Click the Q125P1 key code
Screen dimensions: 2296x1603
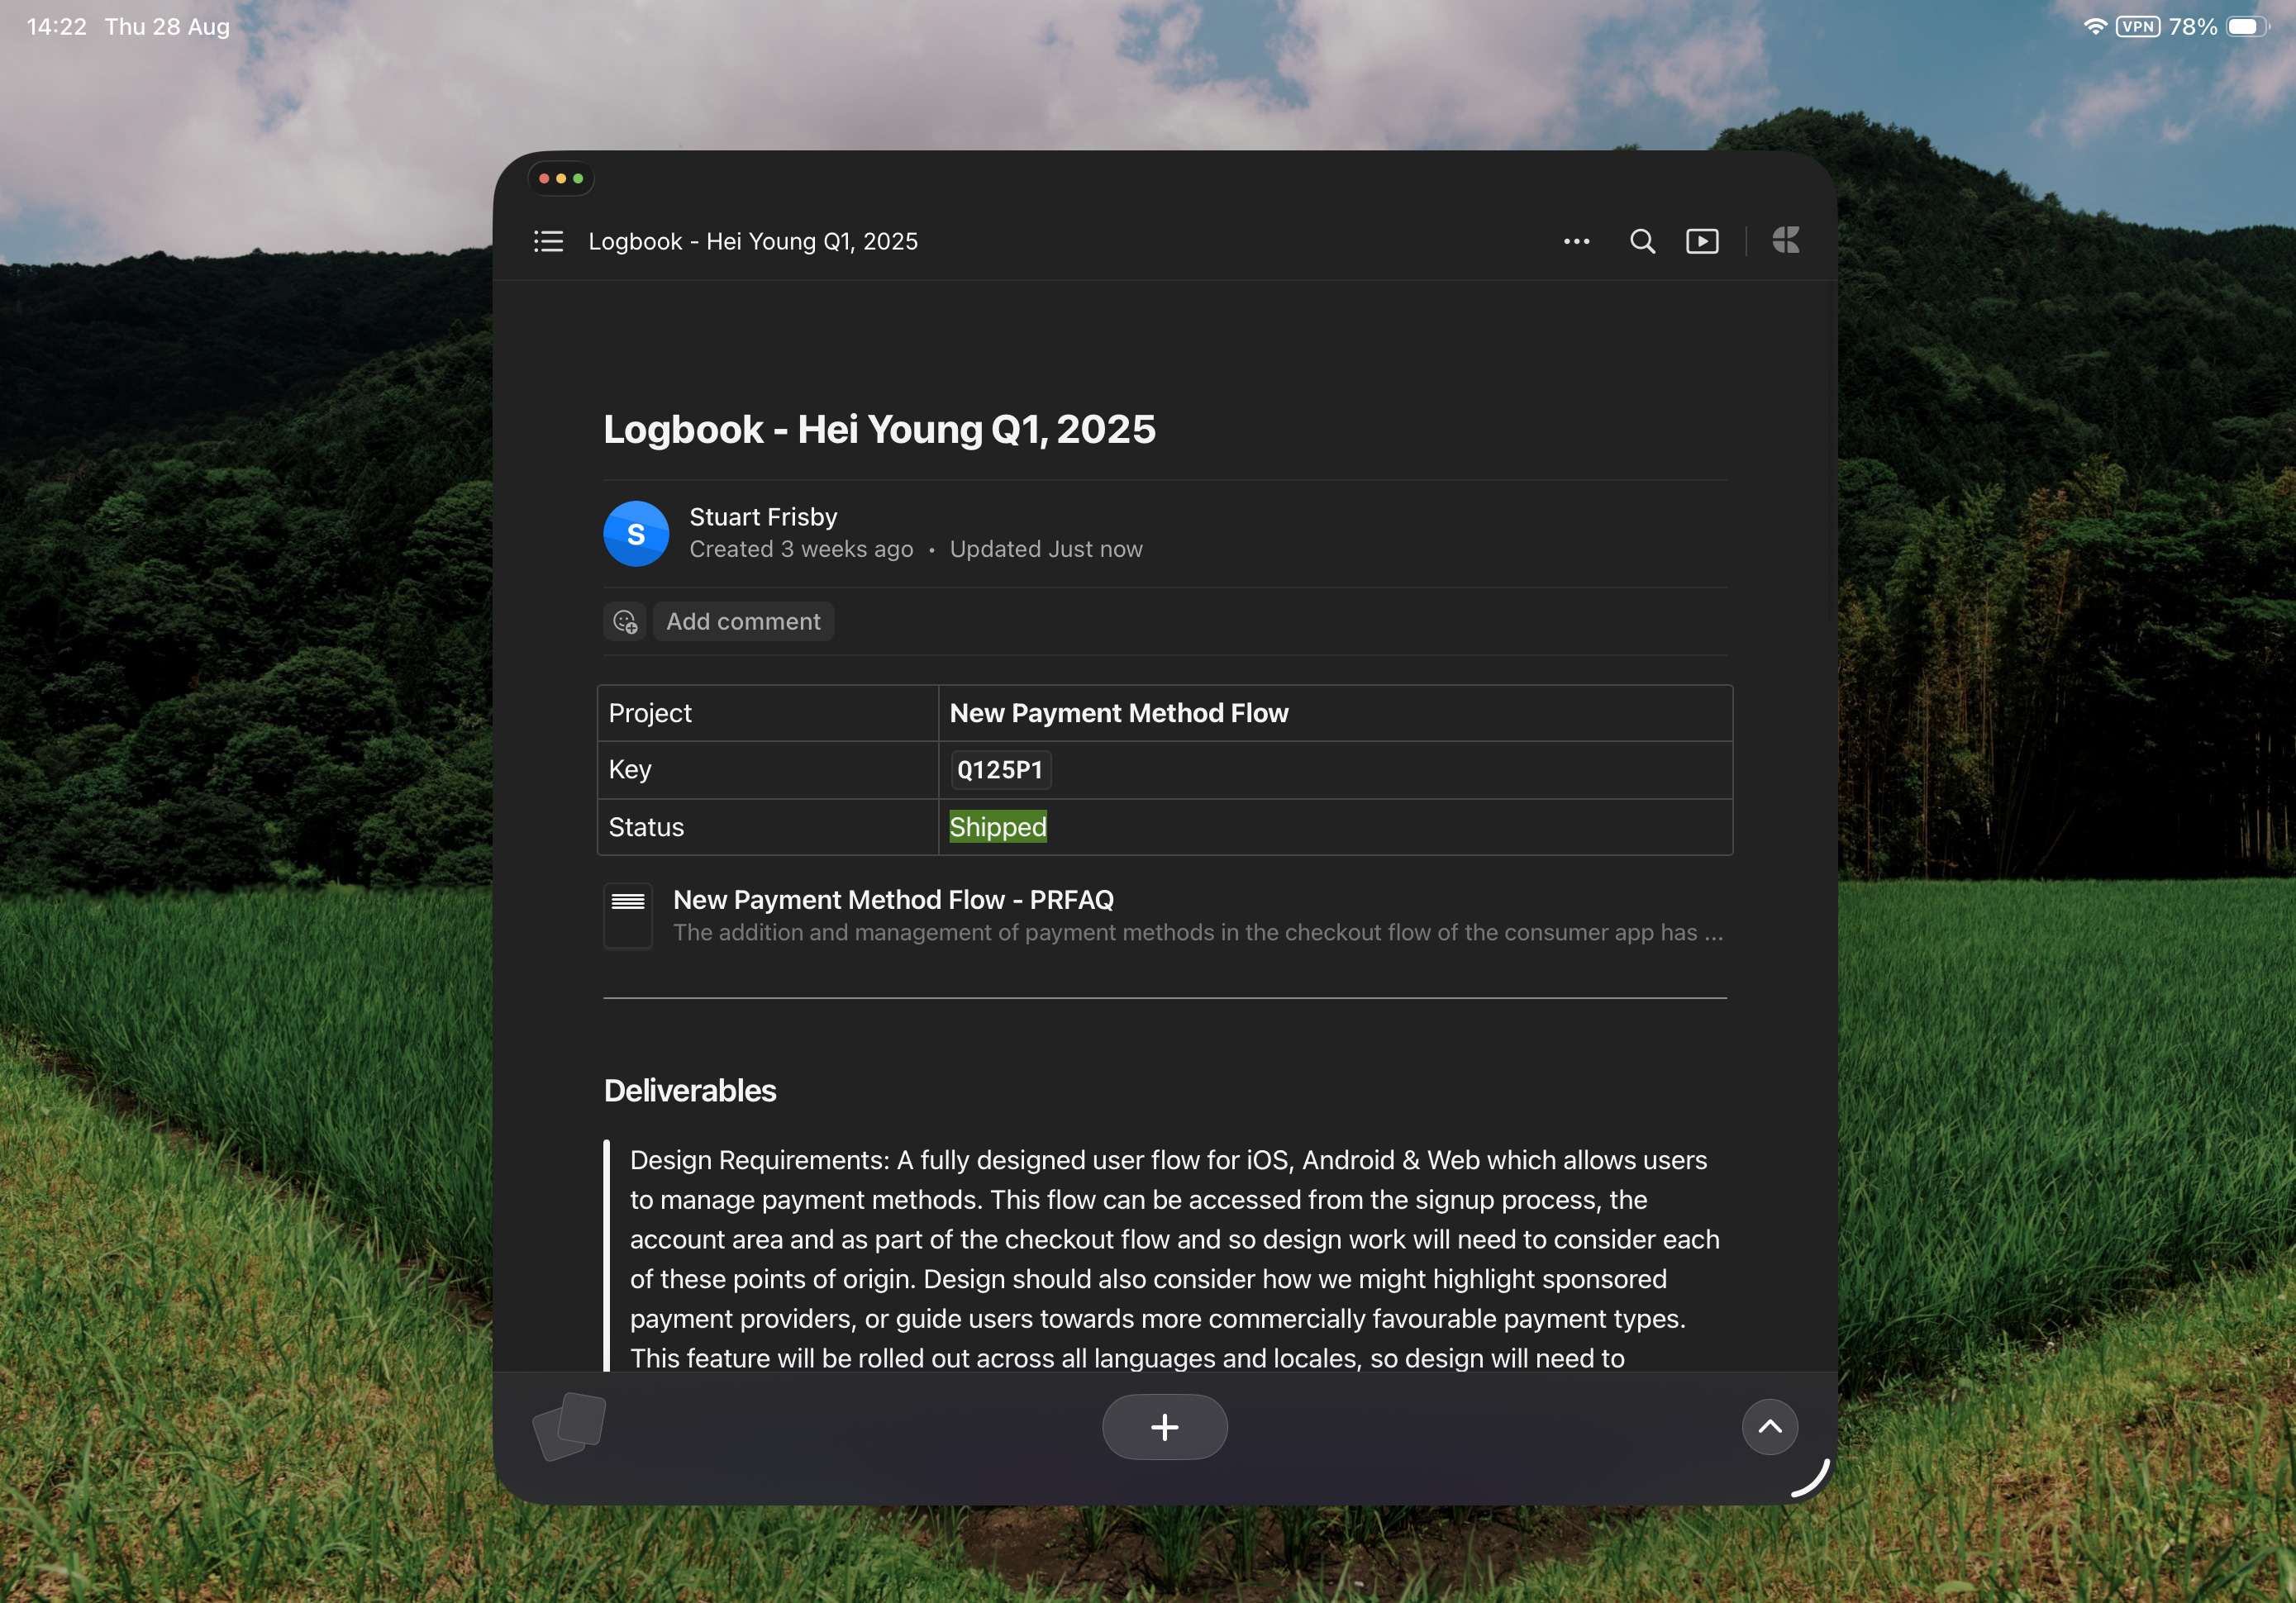[999, 770]
